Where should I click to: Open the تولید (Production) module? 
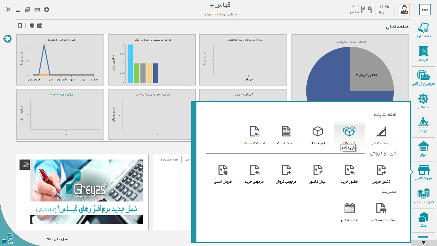(424, 125)
